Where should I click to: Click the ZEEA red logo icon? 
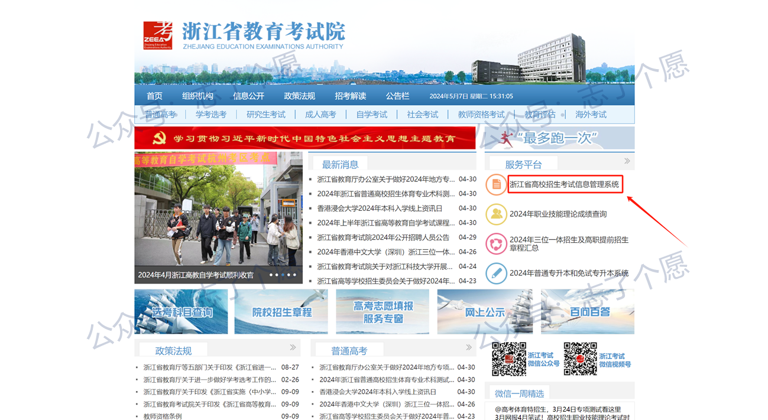(x=158, y=35)
